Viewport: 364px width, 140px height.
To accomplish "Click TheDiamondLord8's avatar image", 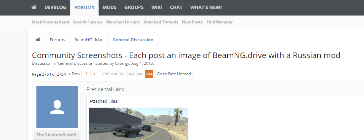I will [57, 107].
